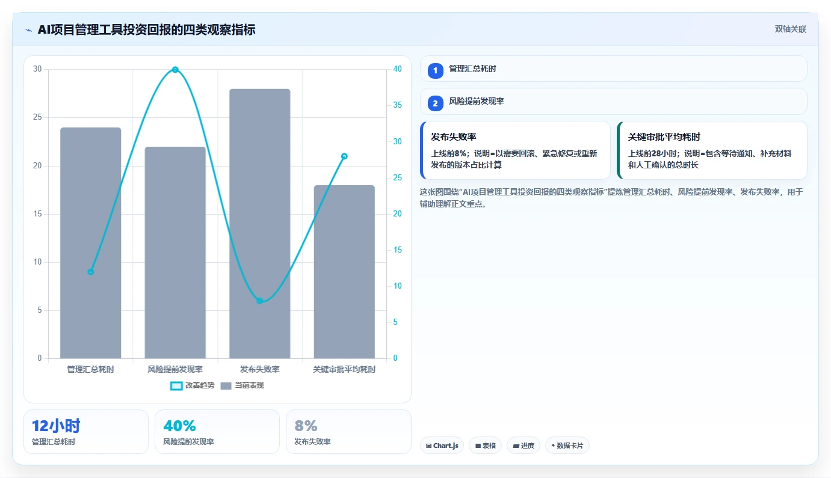Image resolution: width=831 pixels, height=478 pixels.
Task: Click the trend line point at 40
Action: [x=175, y=70]
